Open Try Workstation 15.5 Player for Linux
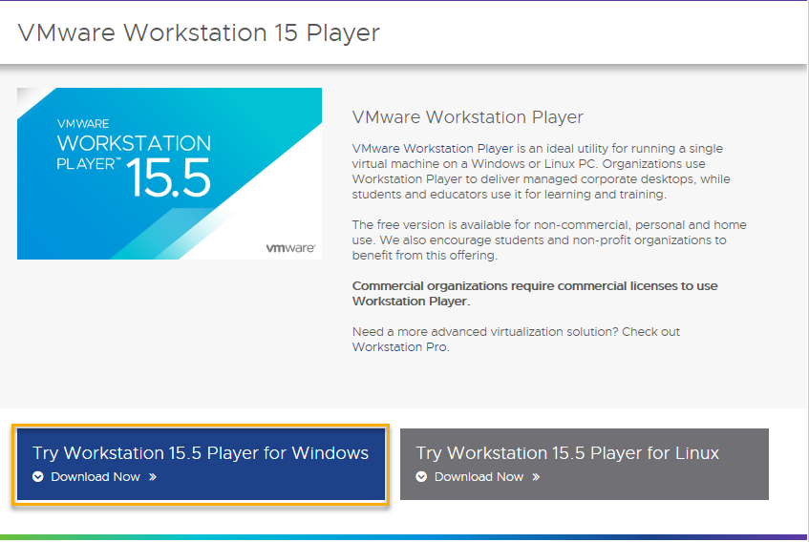 click(584, 464)
